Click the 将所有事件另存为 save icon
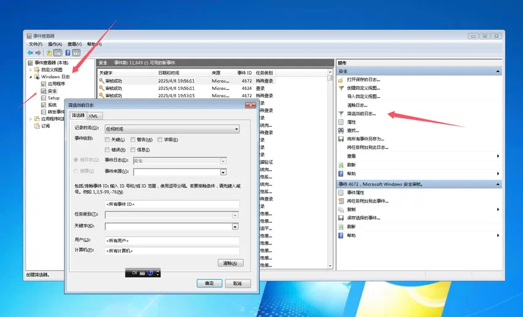523x317 pixels. (341, 139)
